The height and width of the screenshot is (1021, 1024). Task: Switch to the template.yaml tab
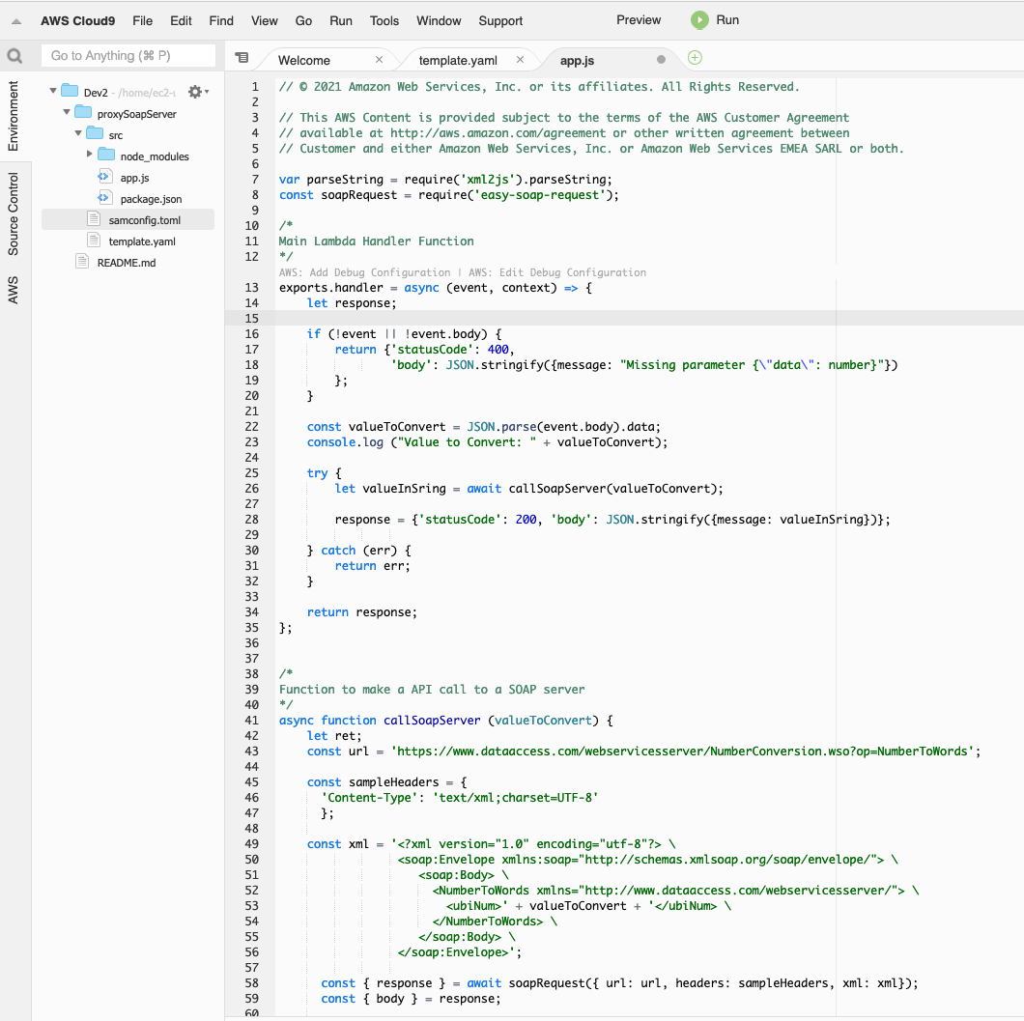click(x=458, y=60)
